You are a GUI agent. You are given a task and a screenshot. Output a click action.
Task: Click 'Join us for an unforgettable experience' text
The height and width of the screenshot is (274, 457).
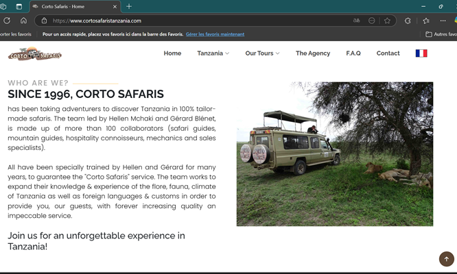click(96, 241)
